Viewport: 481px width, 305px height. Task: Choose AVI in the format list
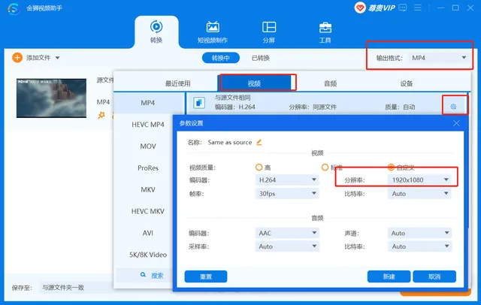148,233
